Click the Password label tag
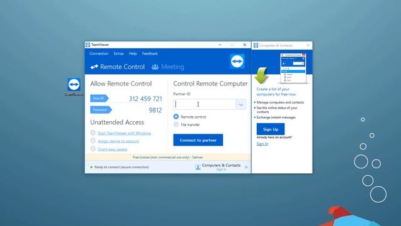Viewport: 401px width, 226px height. pos(101,110)
